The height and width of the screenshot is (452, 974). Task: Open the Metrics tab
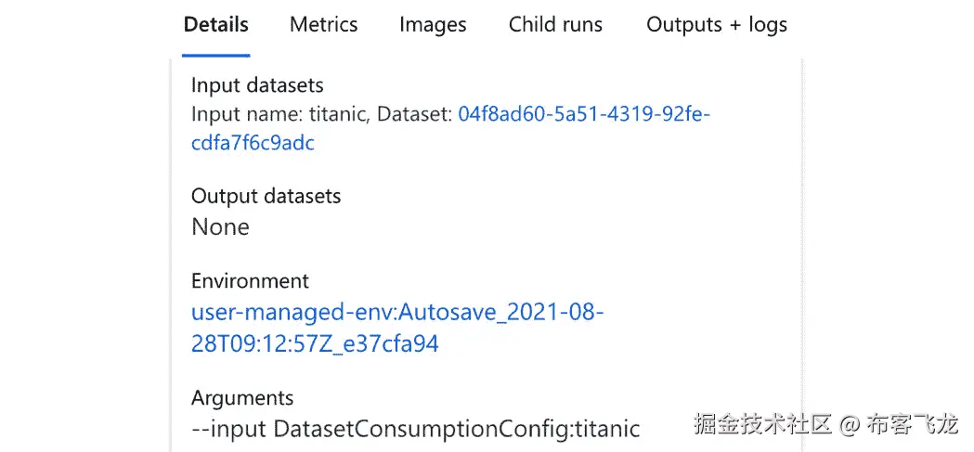point(323,25)
